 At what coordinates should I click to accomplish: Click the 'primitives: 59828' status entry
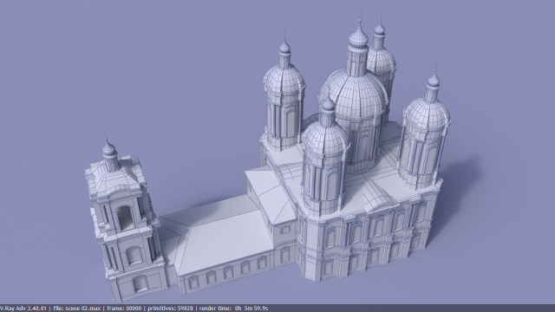171,309
